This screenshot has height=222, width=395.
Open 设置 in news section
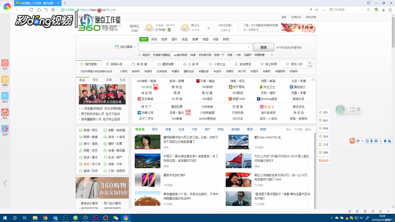pos(298,129)
